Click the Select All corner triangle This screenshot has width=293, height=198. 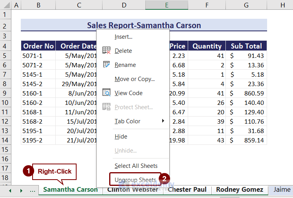click(x=5, y=5)
